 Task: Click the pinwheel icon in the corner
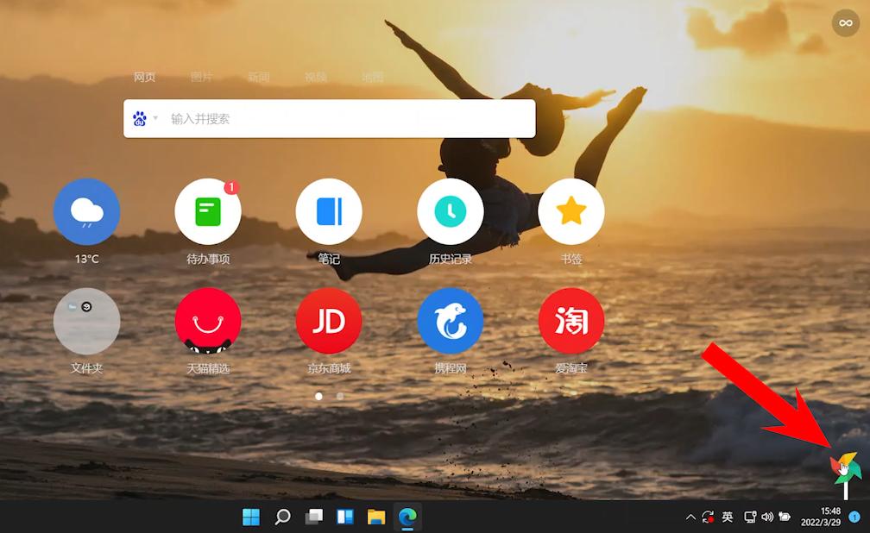tap(845, 470)
